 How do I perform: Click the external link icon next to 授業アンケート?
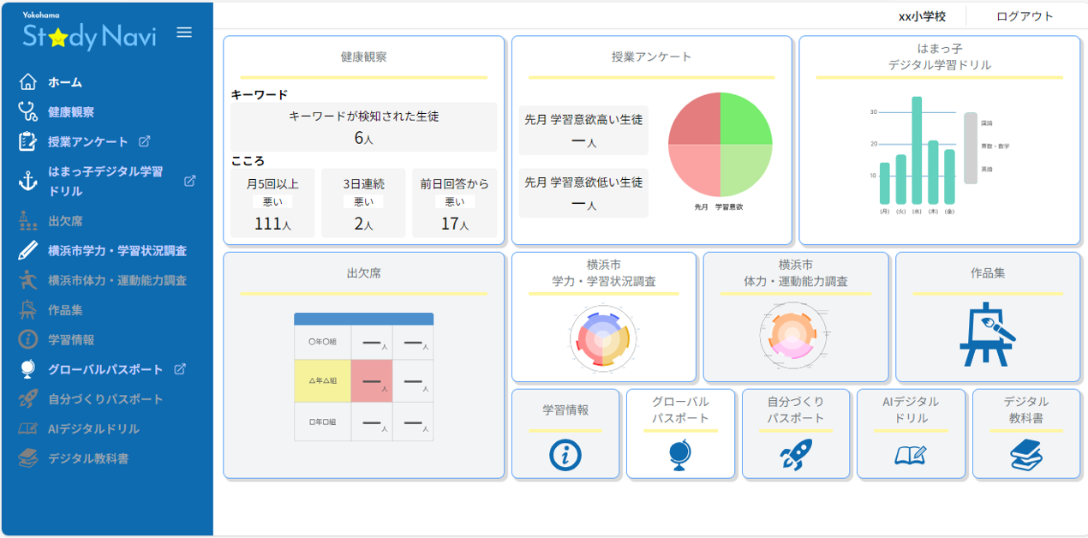point(145,141)
